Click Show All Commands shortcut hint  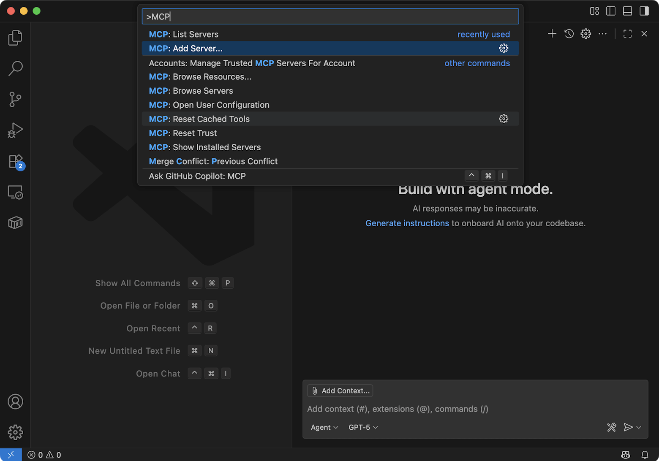coord(164,283)
